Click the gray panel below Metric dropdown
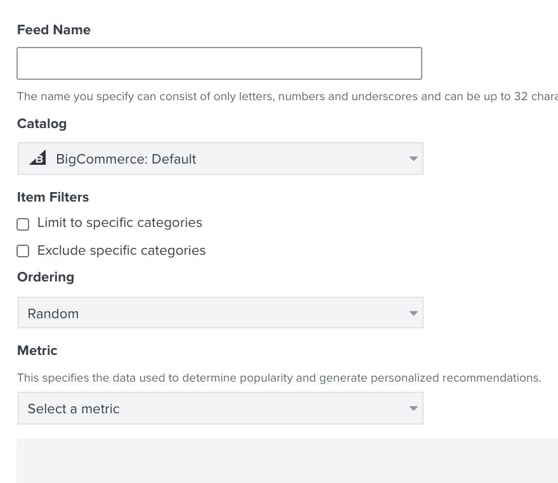Image resolution: width=558 pixels, height=483 pixels. point(287,461)
